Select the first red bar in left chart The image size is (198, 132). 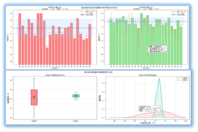click(20, 39)
